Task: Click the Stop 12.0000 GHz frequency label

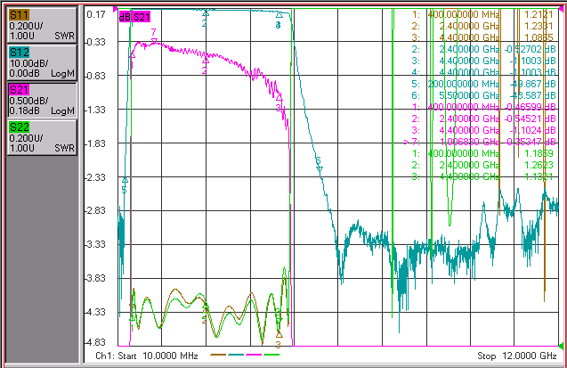Action: 517,356
